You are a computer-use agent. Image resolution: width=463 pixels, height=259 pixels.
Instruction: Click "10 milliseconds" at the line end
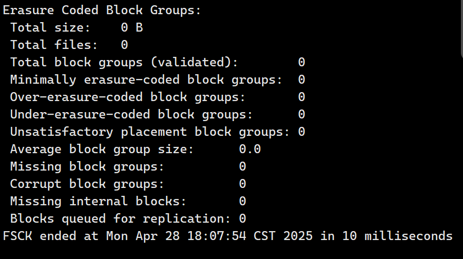coord(397,236)
